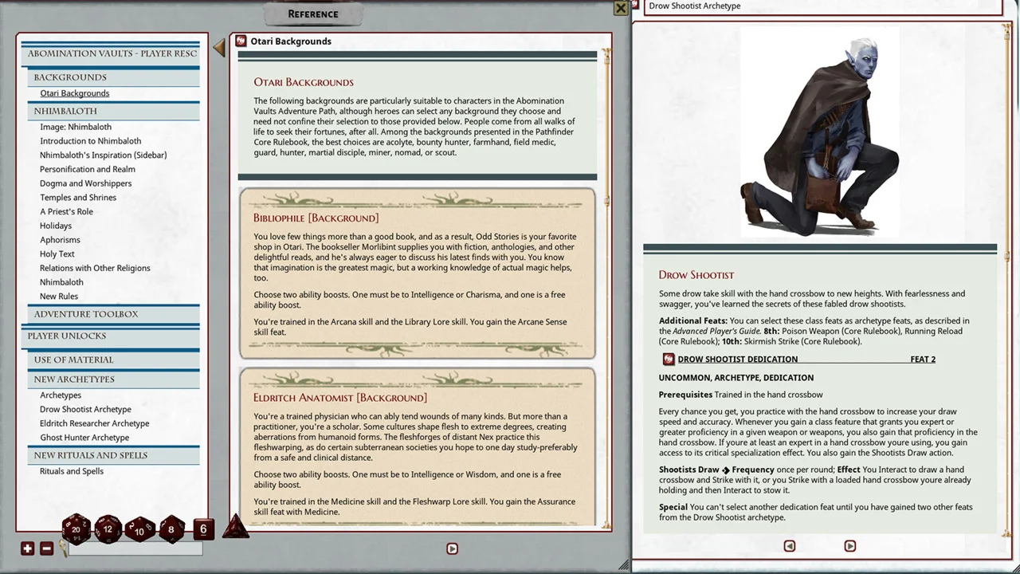Select Ghost Hunter Archetype entry
Image resolution: width=1020 pixels, height=574 pixels.
tap(84, 438)
